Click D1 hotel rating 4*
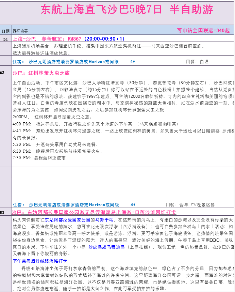235x292 pixels. click(133, 62)
